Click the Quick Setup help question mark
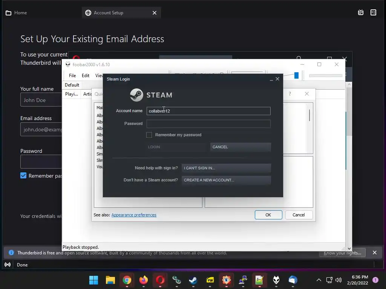This screenshot has height=289, width=386. (290, 94)
